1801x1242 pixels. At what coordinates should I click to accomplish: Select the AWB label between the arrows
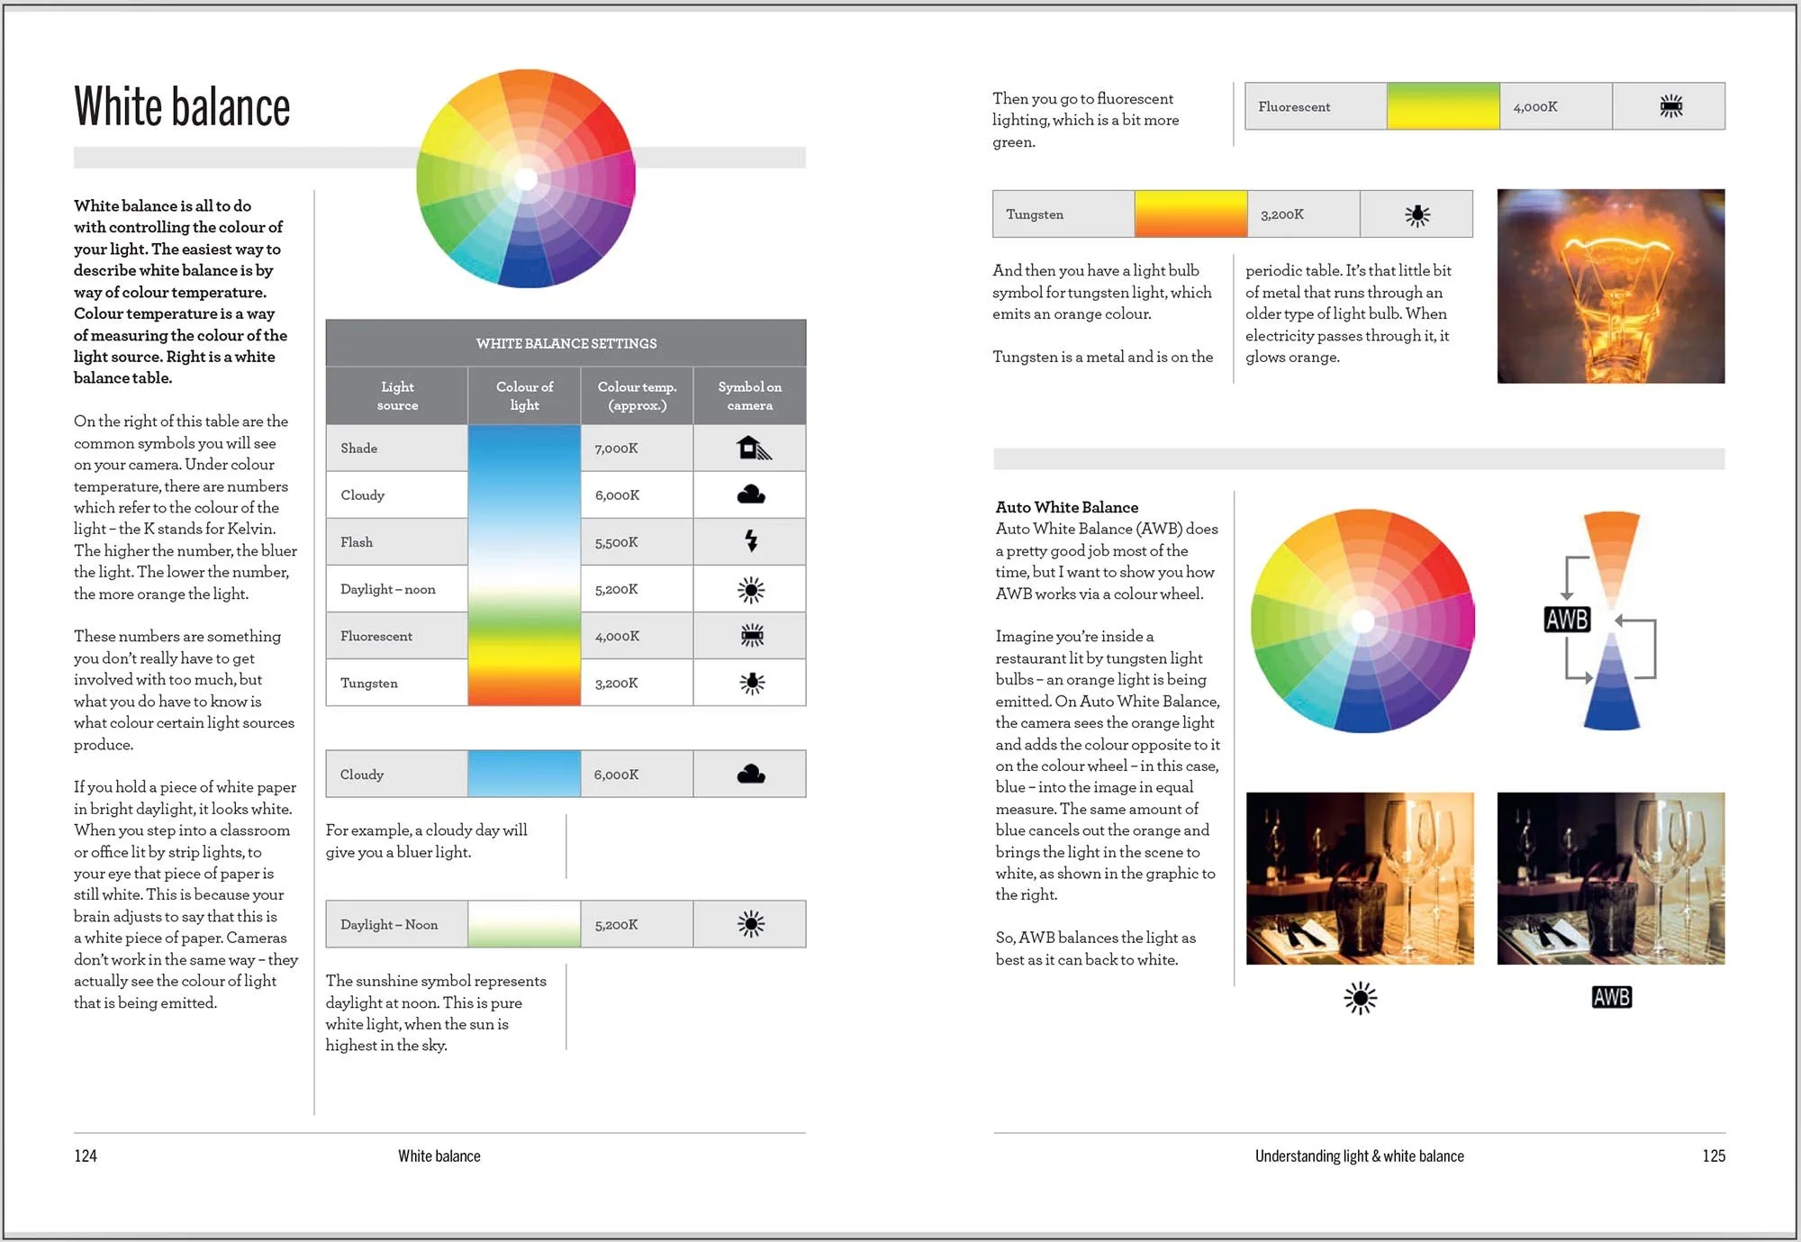[1568, 619]
